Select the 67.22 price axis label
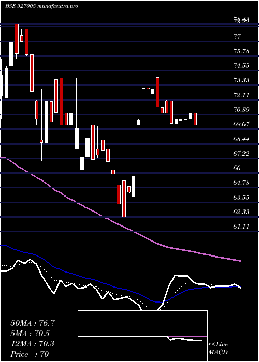Viewport: 259px width, 362px height. tap(241, 154)
